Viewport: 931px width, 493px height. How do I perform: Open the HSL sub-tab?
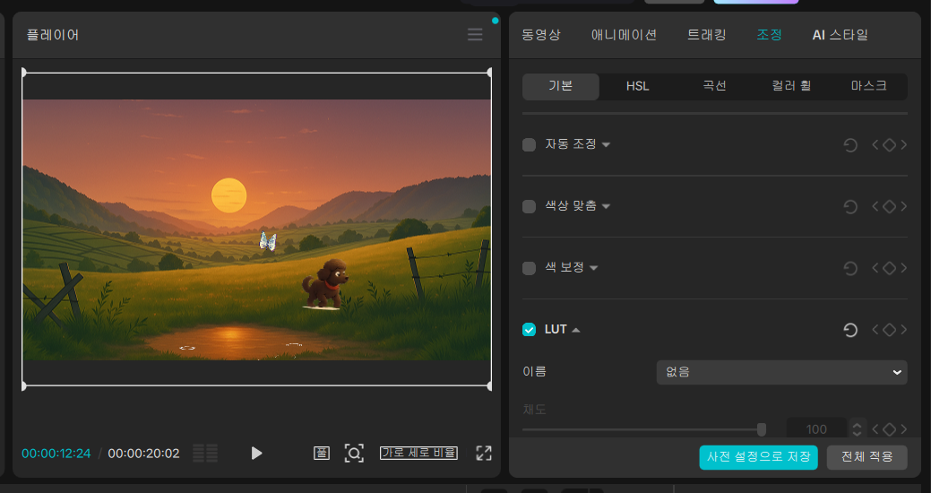tap(638, 86)
